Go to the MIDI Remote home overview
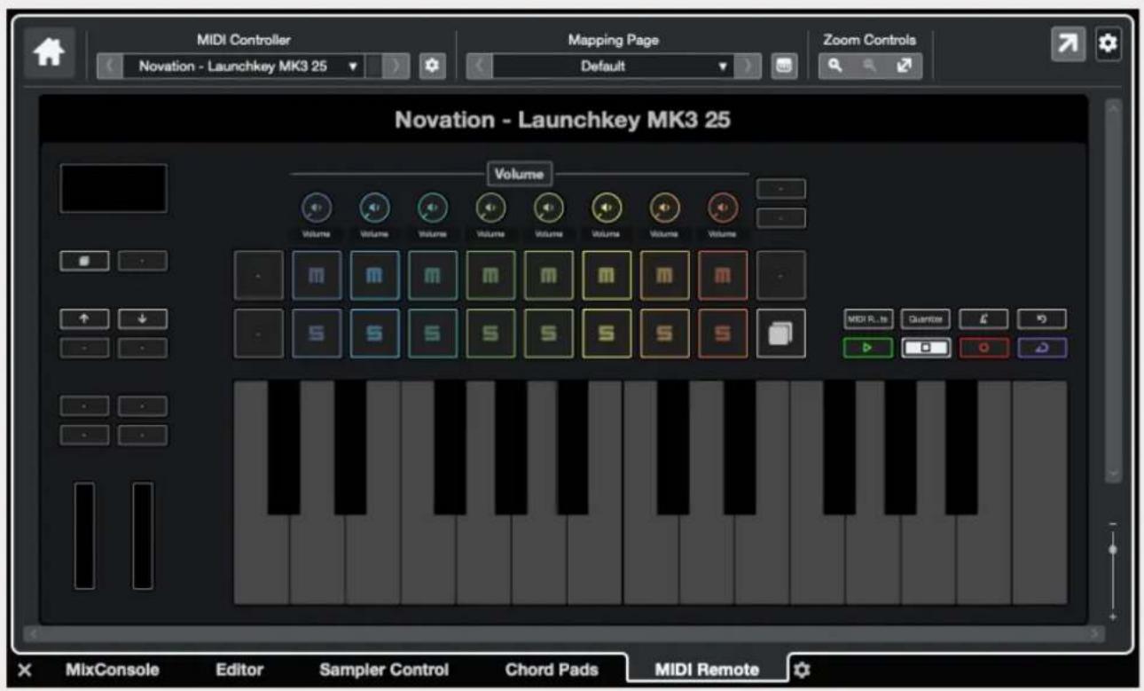Screen dimensions: 1144x691 point(50,54)
